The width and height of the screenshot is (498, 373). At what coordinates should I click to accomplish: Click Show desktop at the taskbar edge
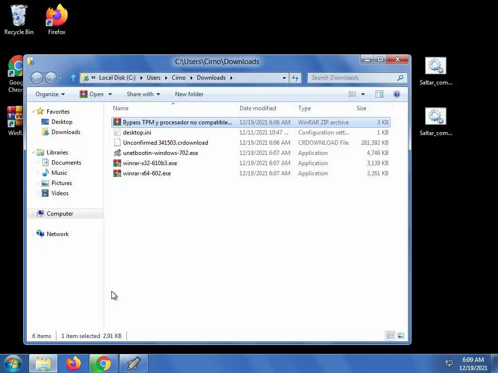(495, 363)
